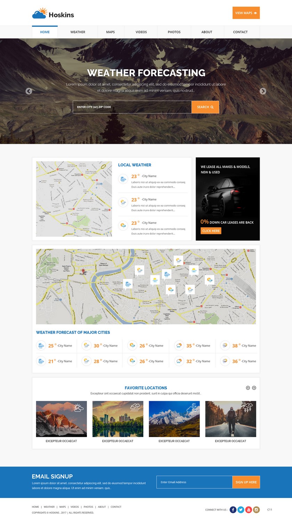Open Facebook from the footer social icons
Viewport: 292px width, 522px height.
pos(233,509)
